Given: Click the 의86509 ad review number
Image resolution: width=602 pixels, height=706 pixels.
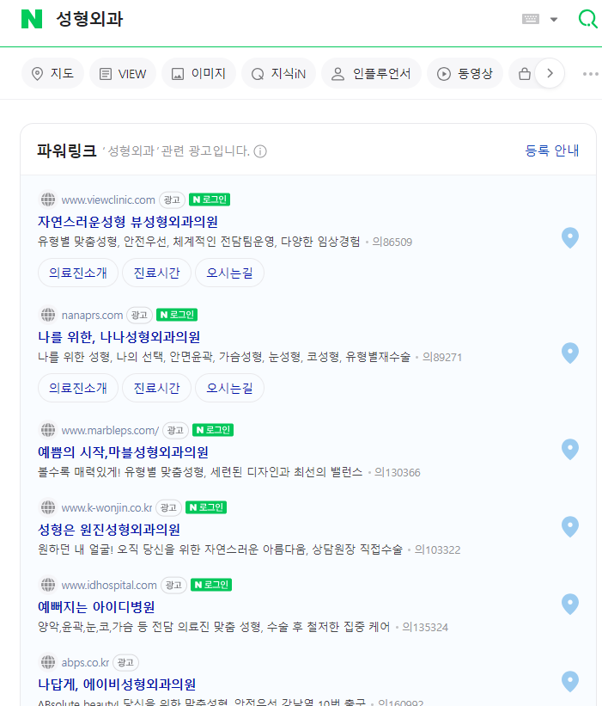Looking at the screenshot, I should point(392,242).
